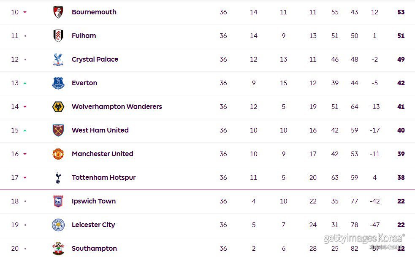Open the Tottenham Hotspur team name
The height and width of the screenshot is (260, 415).
(103, 178)
